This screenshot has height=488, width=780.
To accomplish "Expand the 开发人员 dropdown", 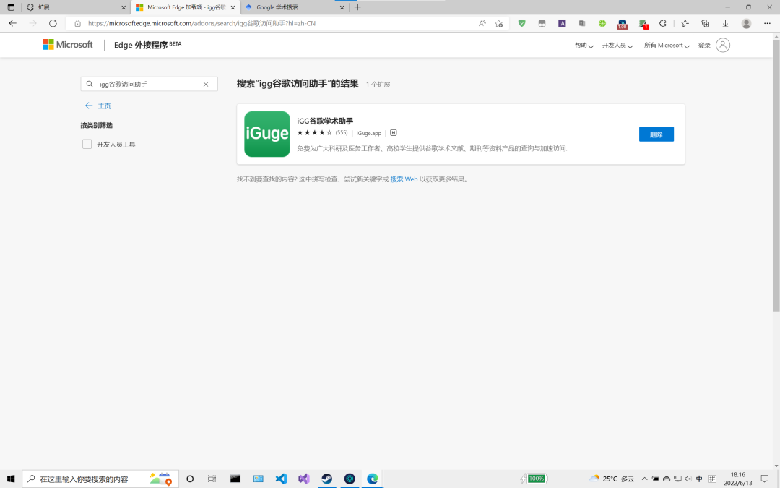I will [x=617, y=46].
